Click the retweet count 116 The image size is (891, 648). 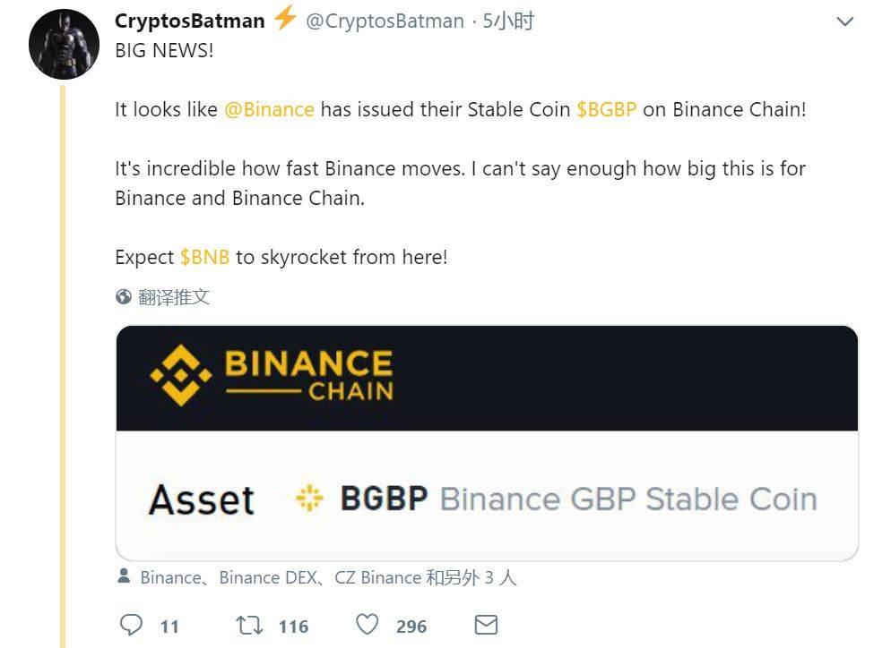tap(294, 627)
